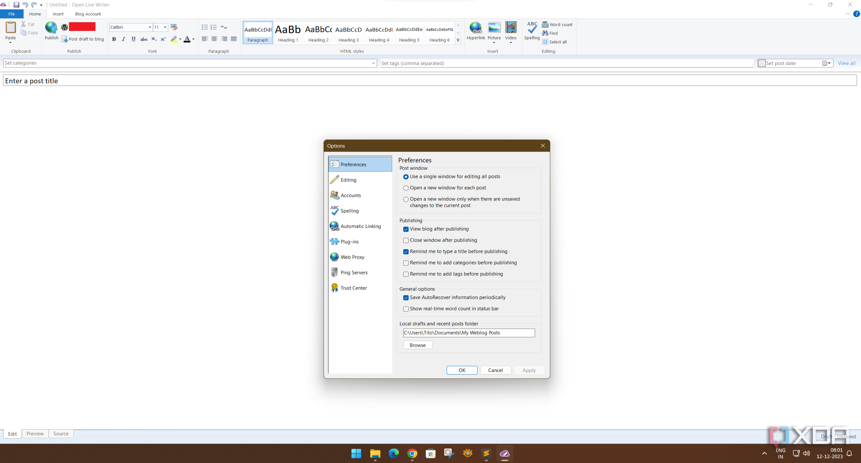Toggle Bold formatting
This screenshot has height=463, width=861.
click(114, 39)
